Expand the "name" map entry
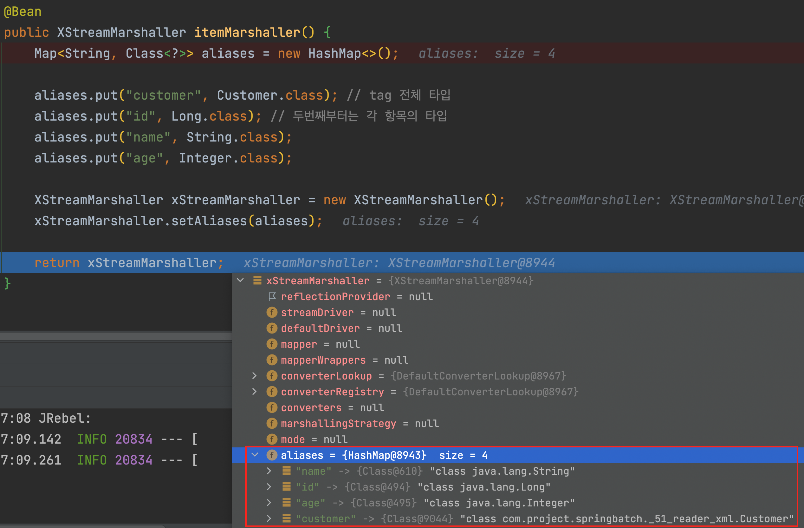 click(x=269, y=471)
